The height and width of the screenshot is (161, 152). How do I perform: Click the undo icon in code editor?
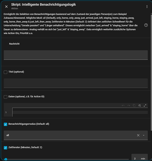coord(123,106)
